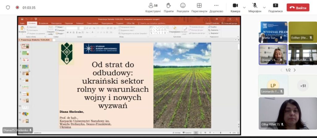
Task: Click the +51 additional participants tile
Action: (302, 86)
